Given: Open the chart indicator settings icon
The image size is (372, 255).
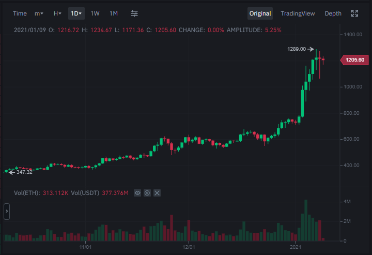Looking at the screenshot, I should tap(134, 13).
